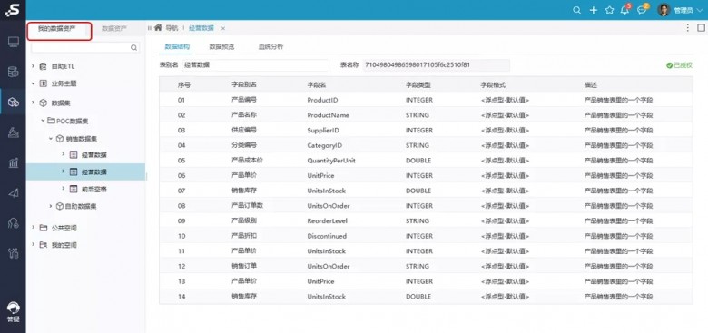Open notification bell with red badge
Screen dimensions: 708x333
[x=624, y=9]
